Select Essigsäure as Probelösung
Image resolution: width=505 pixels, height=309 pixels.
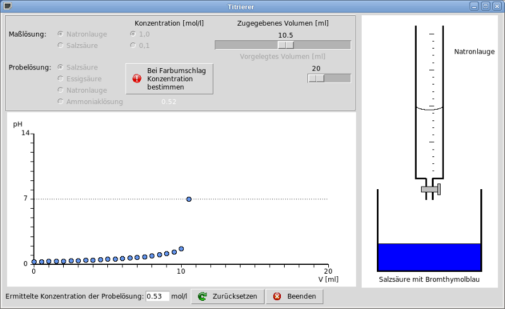pyautogui.click(x=61, y=79)
